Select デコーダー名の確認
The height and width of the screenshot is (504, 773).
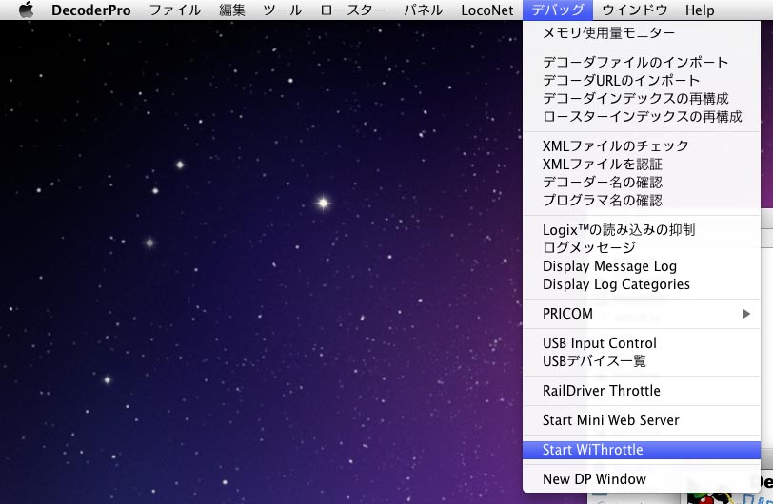click(642, 183)
